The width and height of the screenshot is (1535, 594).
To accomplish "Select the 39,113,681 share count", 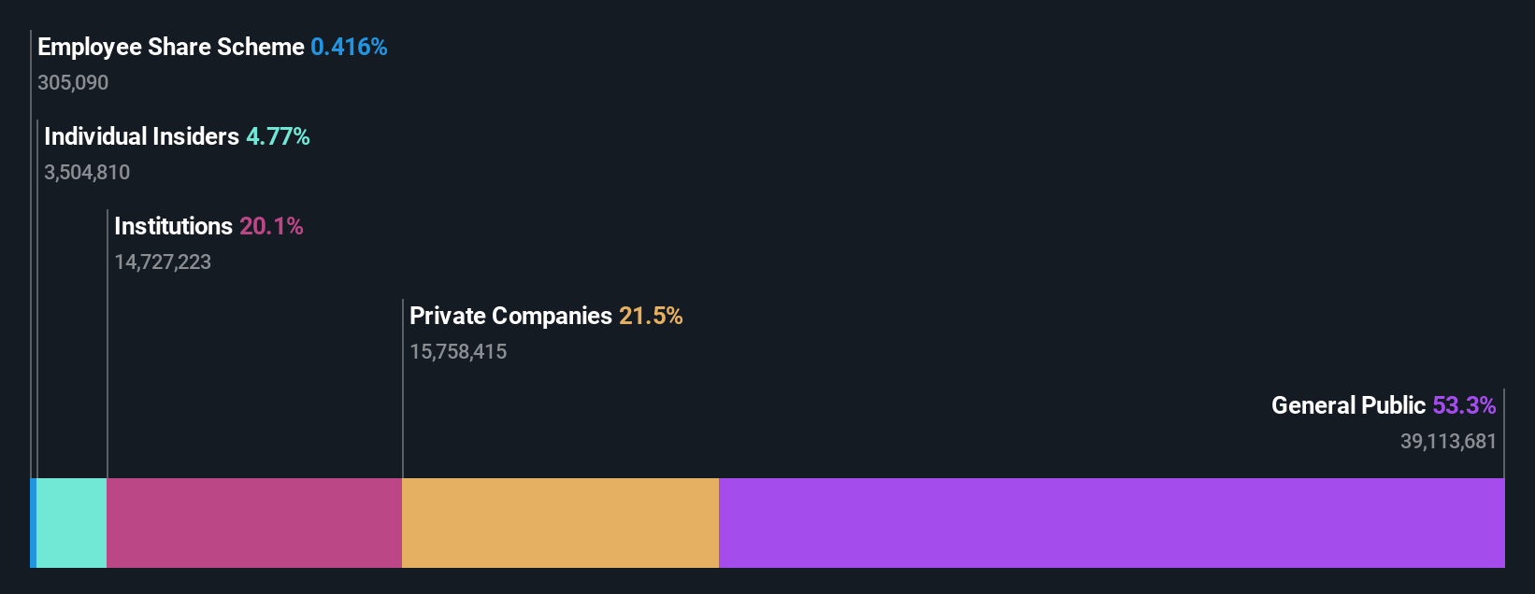I will 1448,441.
